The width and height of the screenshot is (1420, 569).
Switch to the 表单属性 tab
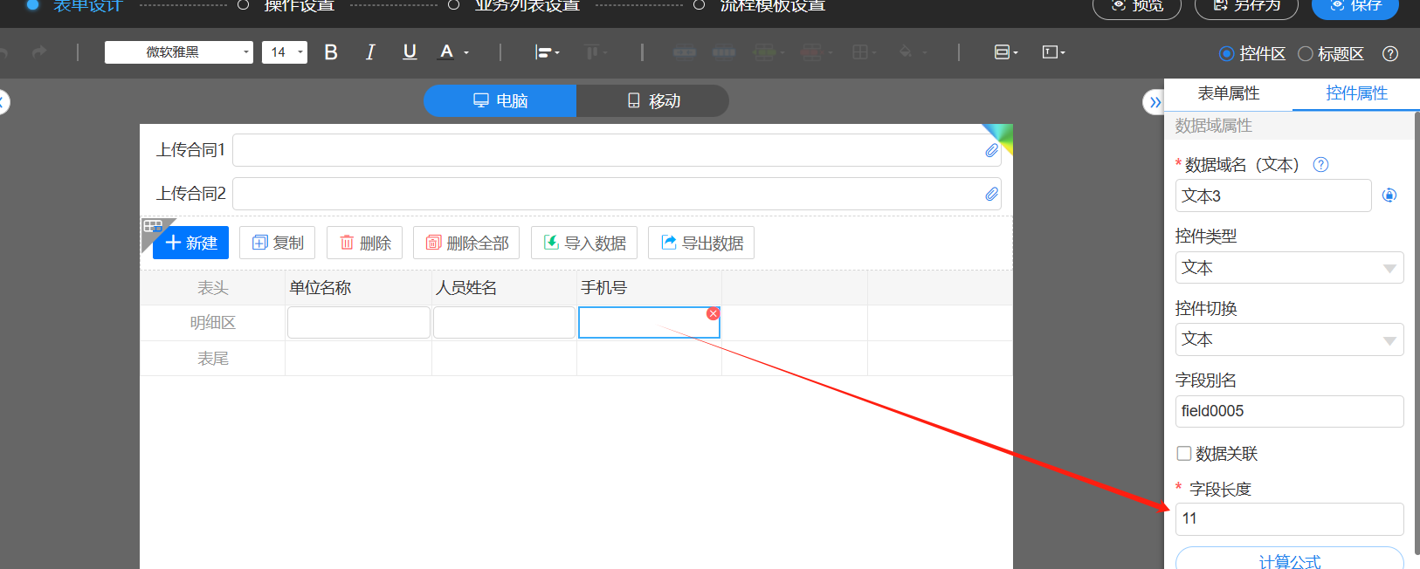[x=1228, y=93]
